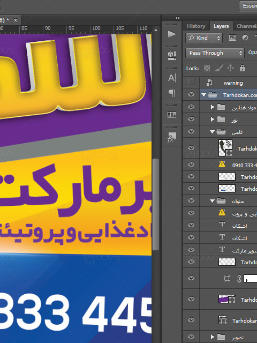Screen dimensions: 257x343
Task: Click T icon of first اشکان layer
Action: [x=222, y=225]
